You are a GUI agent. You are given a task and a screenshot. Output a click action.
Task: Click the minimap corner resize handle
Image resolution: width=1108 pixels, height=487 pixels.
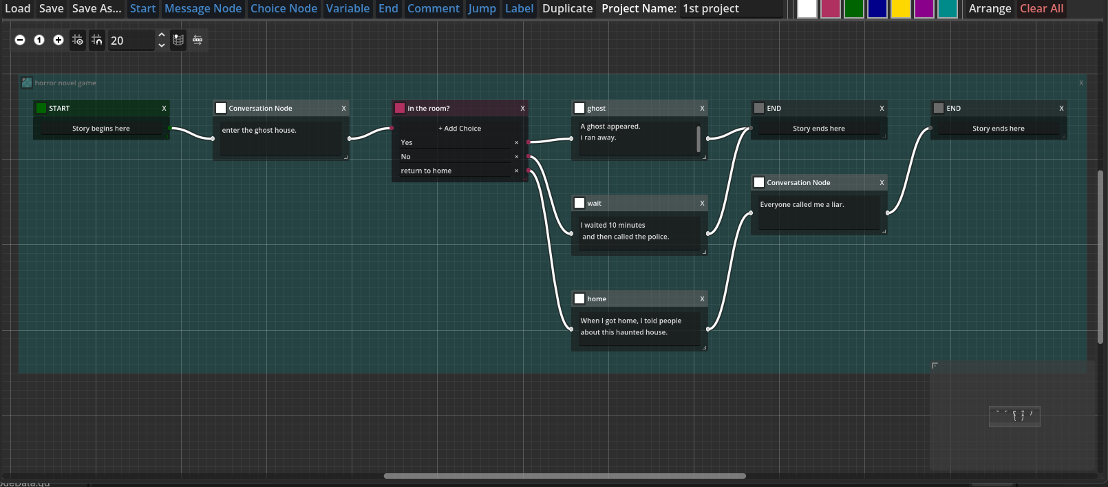coord(935,365)
